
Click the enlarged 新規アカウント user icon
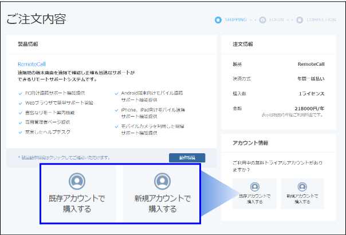(162, 181)
